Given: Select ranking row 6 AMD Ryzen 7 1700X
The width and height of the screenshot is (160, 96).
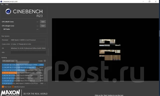Looking at the screenshot, I should pyautogui.click(x=23, y=78).
